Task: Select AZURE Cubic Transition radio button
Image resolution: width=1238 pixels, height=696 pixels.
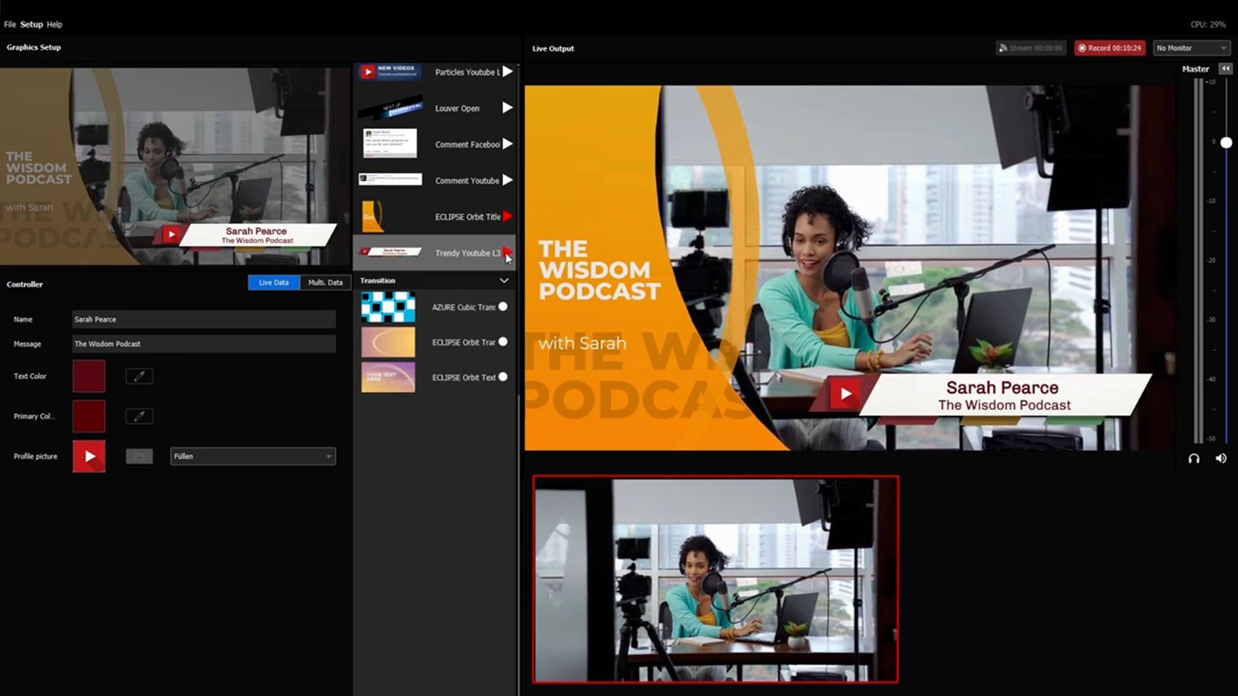Action: click(x=503, y=307)
